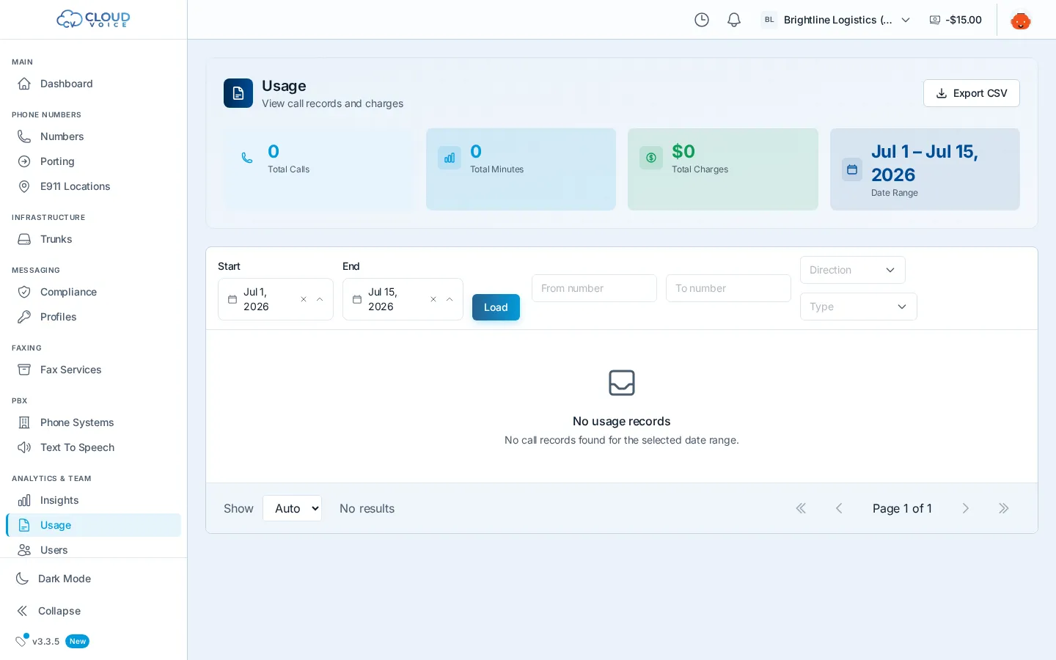Open the Show rows Auto selector
Screen dimensions: 1056x660
(x=292, y=508)
